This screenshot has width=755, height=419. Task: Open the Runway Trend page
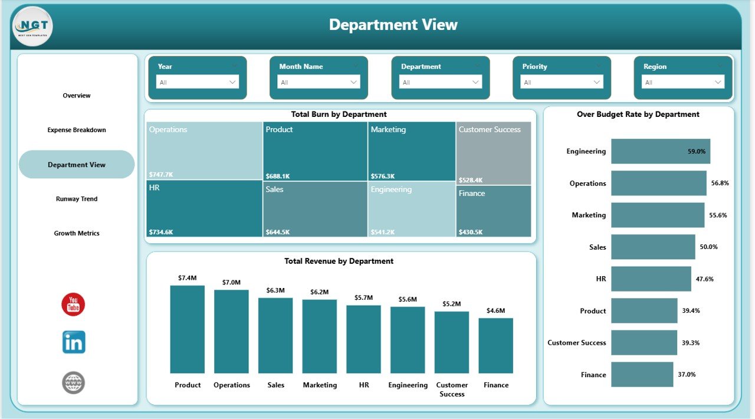[77, 199]
